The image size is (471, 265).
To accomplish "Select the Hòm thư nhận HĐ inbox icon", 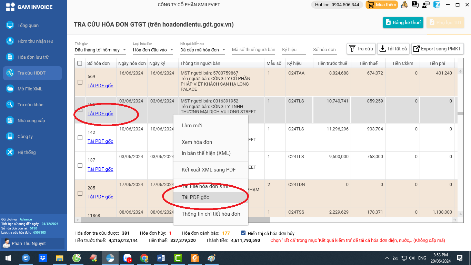I will point(10,41).
